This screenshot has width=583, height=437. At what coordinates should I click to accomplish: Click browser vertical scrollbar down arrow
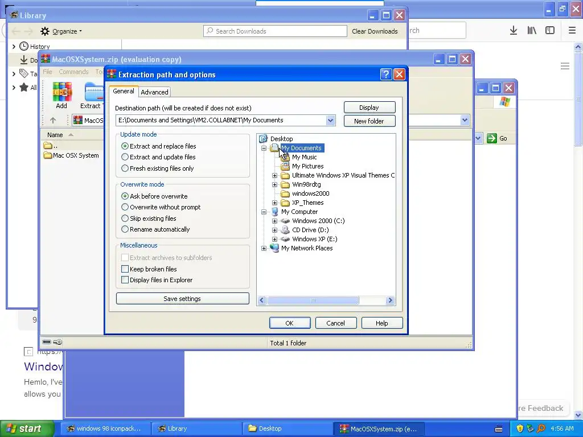(578, 414)
